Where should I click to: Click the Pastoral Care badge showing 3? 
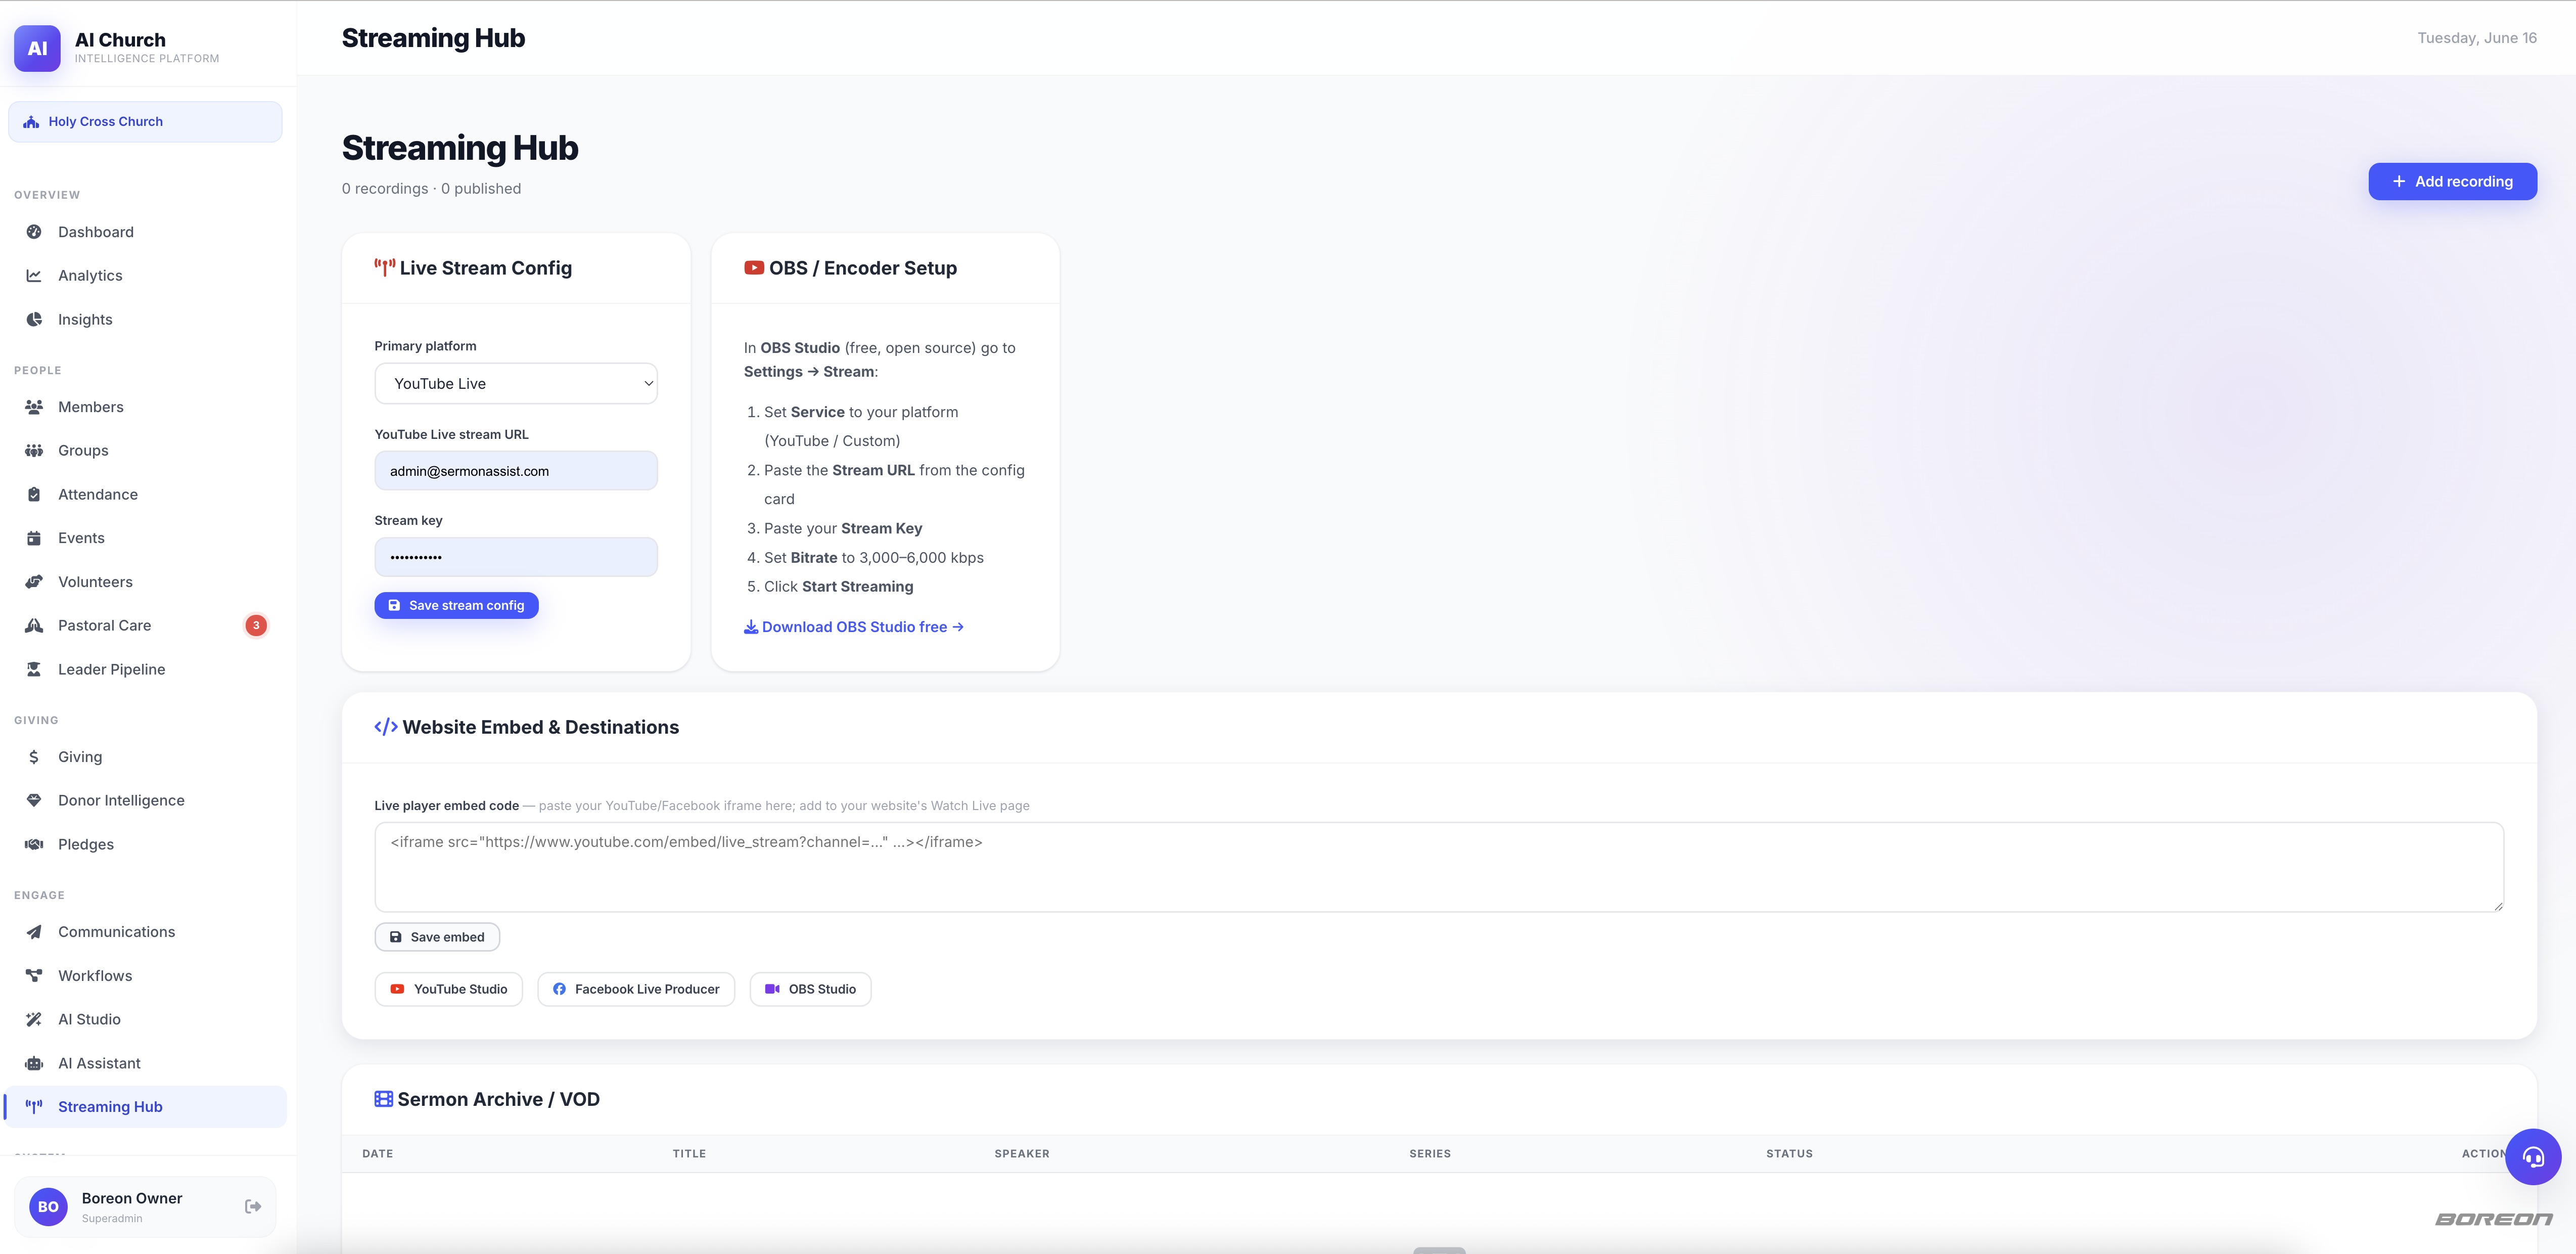tap(256, 625)
